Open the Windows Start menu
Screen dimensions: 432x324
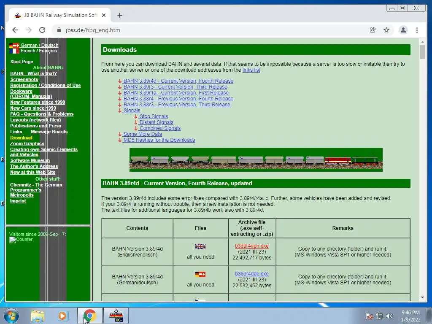[11, 316]
